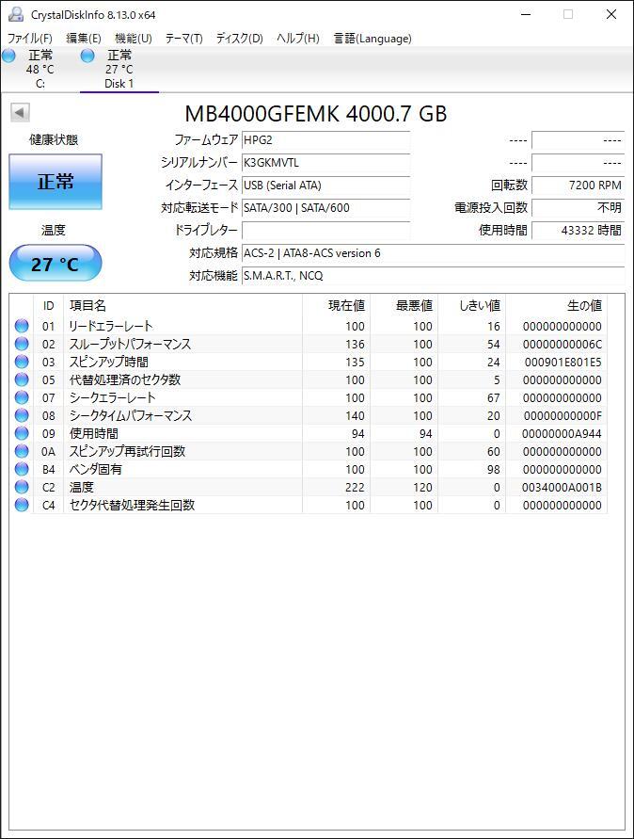
Task: Click the power on count field 不明
Action: point(578,207)
